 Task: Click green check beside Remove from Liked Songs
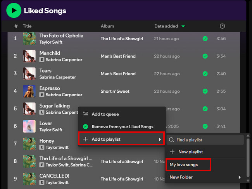point(86,127)
